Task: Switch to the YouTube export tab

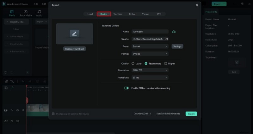Action: click(x=118, y=14)
